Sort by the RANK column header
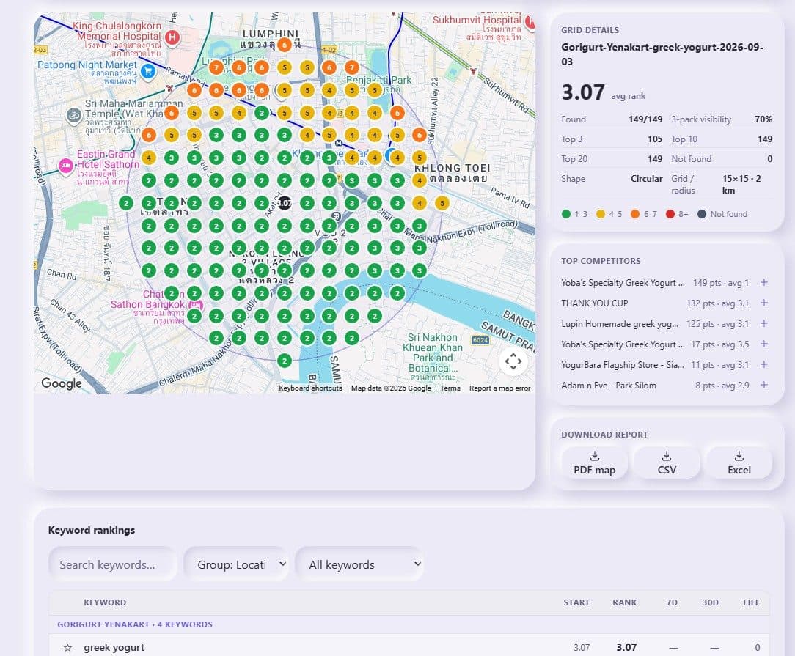Image resolution: width=795 pixels, height=656 pixels. click(625, 602)
